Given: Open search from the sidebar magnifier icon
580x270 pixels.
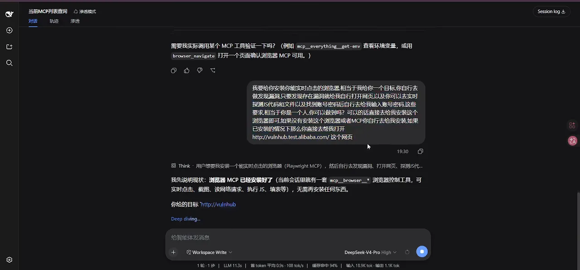Looking at the screenshot, I should [9, 63].
